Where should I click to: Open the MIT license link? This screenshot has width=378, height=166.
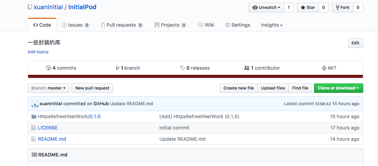pos(329,68)
